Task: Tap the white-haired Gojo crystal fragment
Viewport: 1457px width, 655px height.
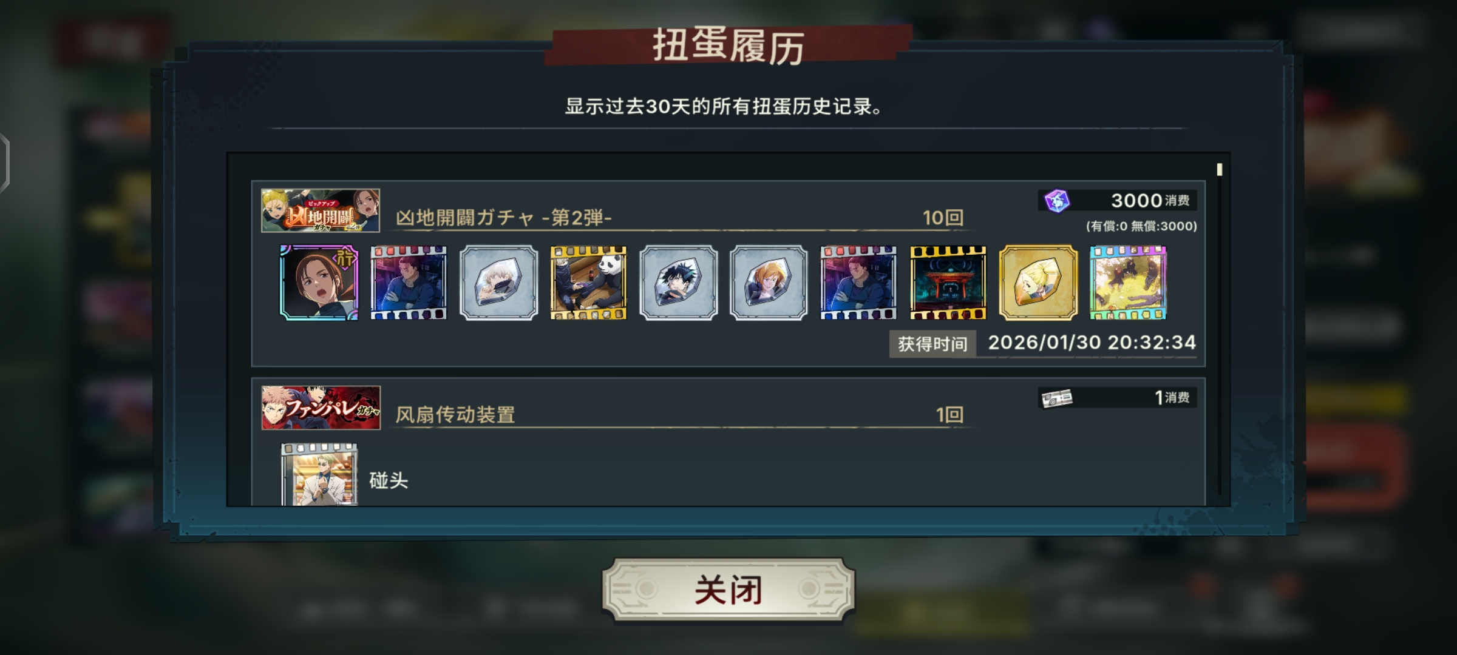Action: tap(498, 283)
